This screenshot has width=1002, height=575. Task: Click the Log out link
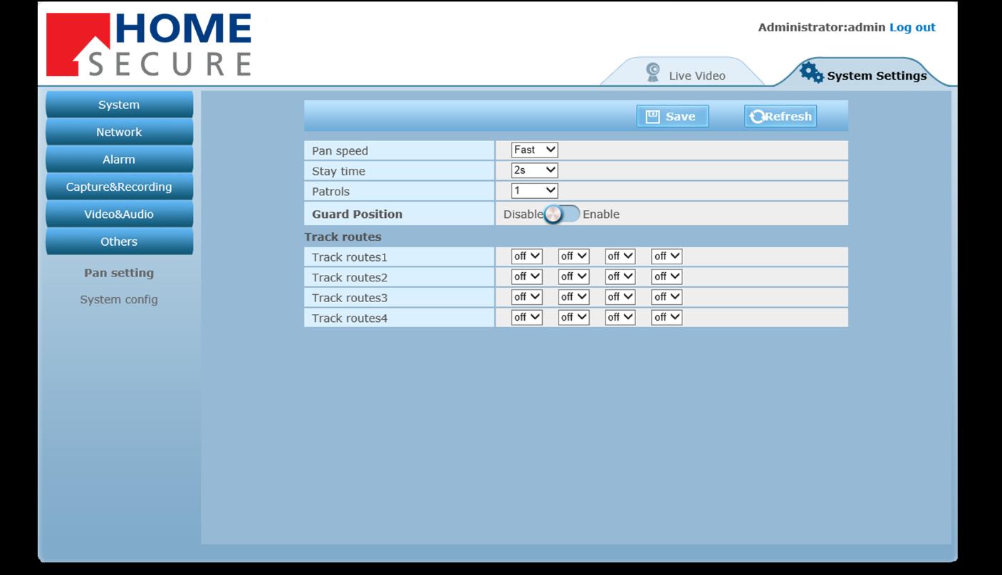point(912,27)
